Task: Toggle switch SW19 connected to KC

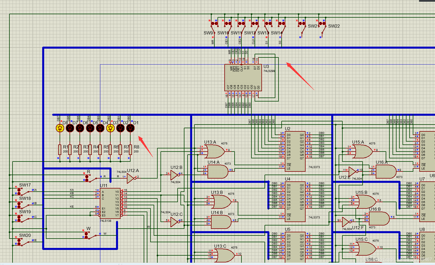Action: [23, 218]
